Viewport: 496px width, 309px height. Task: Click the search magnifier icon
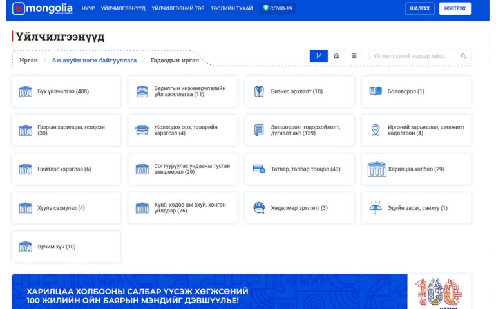tap(463, 56)
